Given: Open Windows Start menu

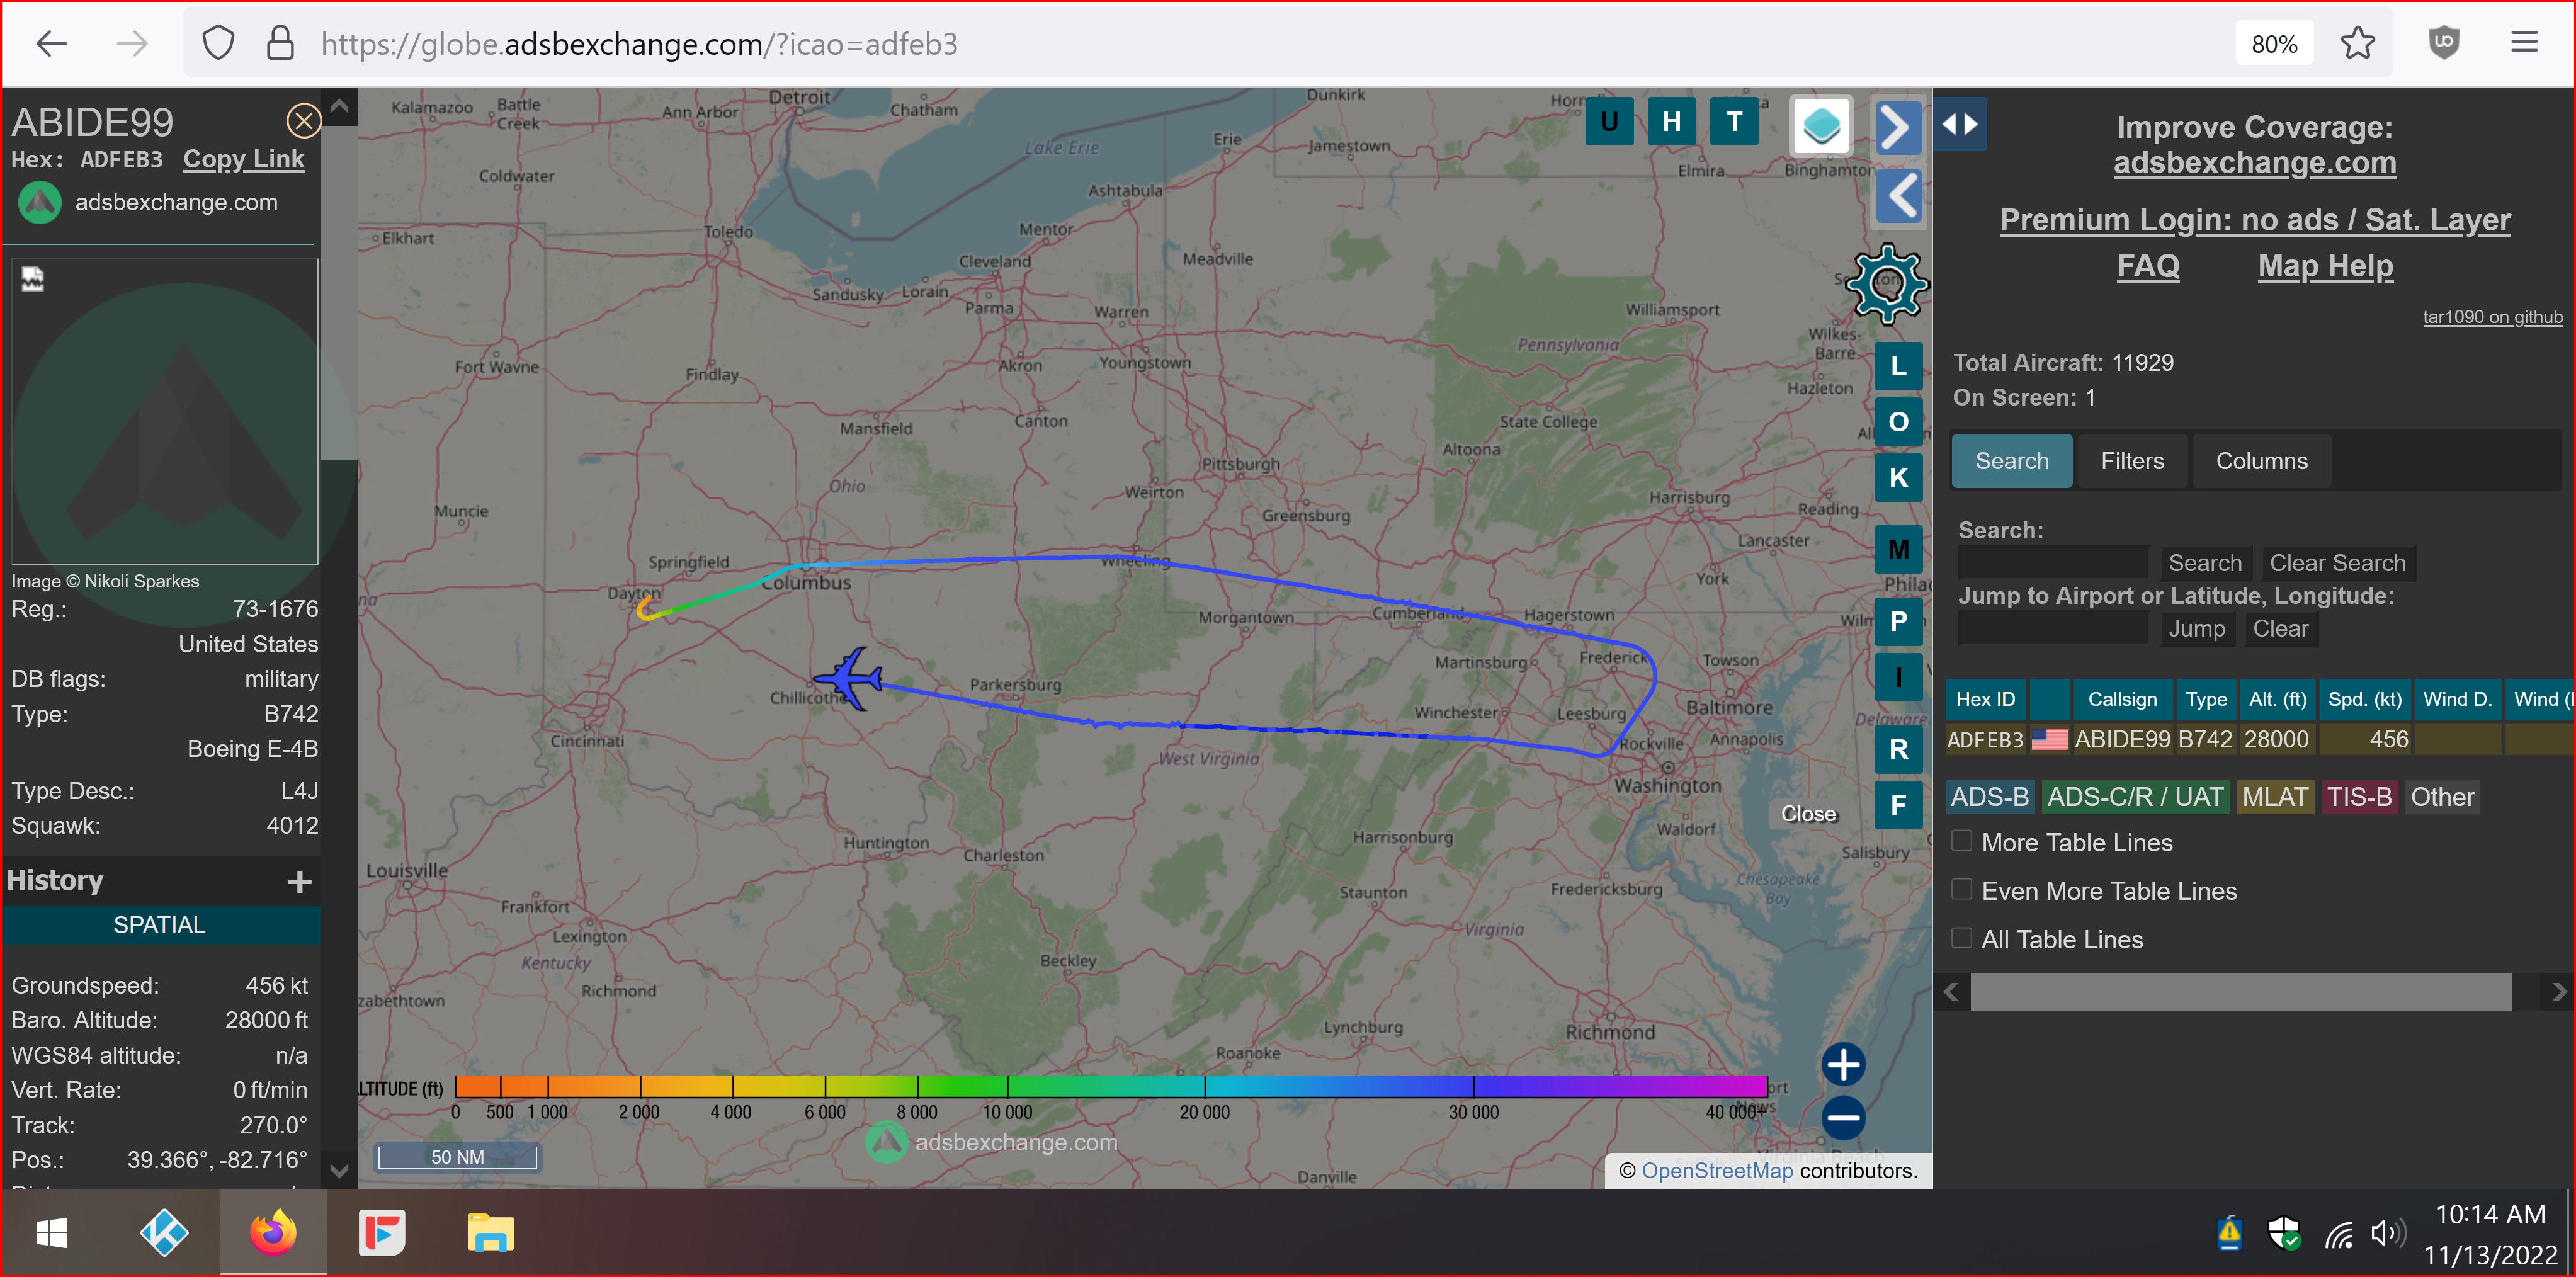Looking at the screenshot, I should click(x=51, y=1233).
